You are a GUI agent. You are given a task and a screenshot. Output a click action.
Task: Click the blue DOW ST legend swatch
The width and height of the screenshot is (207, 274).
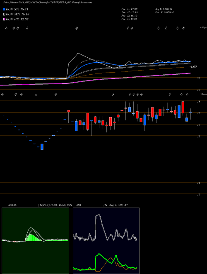point(4,9)
